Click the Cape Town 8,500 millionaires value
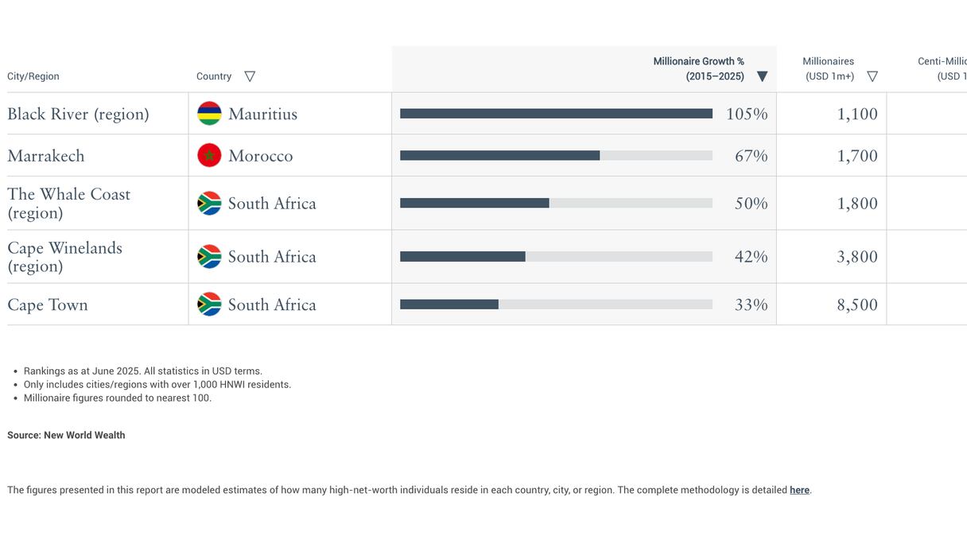Screen dimensions: 967x544 [857, 305]
